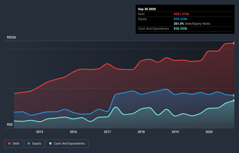
Task: Click the R$8.204b equity value in tooltip
Action: (x=180, y=19)
